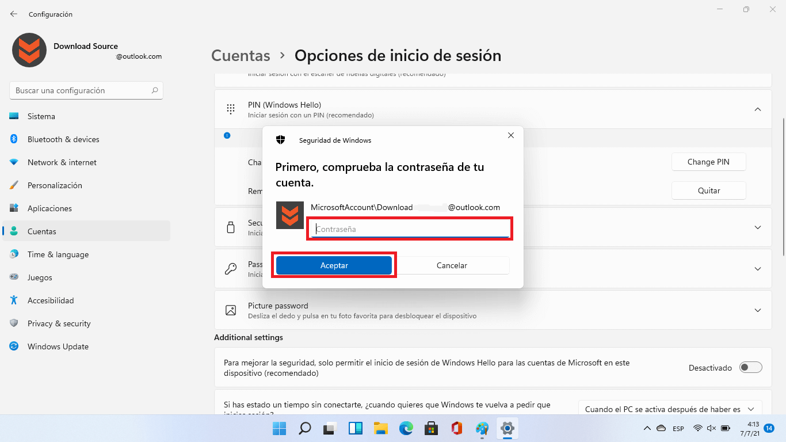This screenshot has width=786, height=442.
Task: Open Accesibilidad settings
Action: tap(86, 300)
